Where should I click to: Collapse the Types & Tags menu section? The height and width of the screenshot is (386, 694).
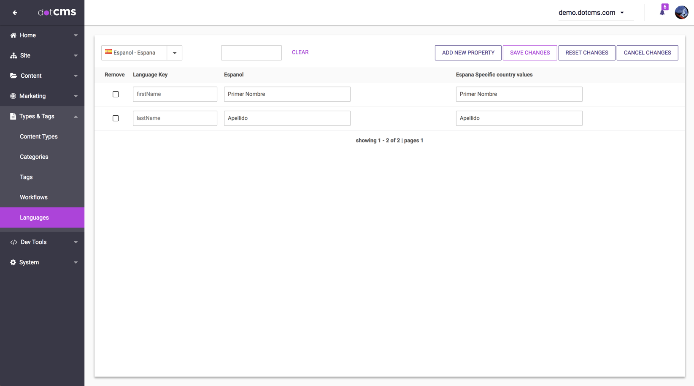tap(76, 117)
